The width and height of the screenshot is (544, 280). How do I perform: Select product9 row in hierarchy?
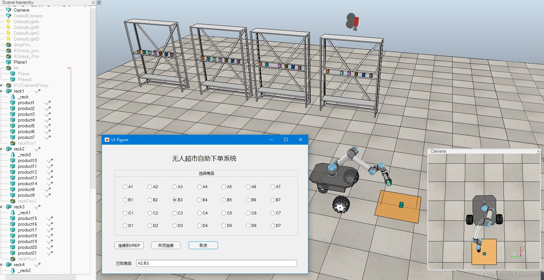click(26, 195)
